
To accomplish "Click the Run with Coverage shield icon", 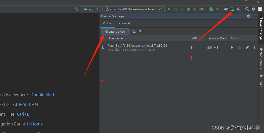I will pos(195,9).
